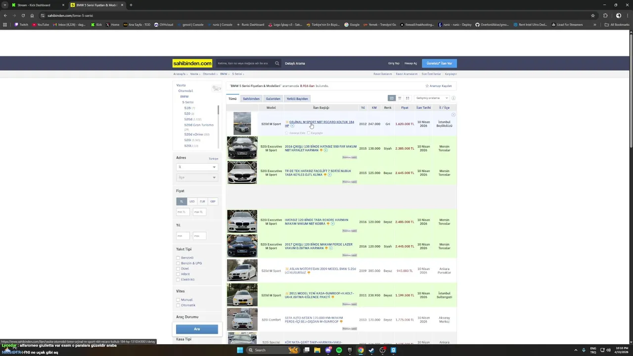
Task: Switch to compact list view icon
Action: point(400,98)
